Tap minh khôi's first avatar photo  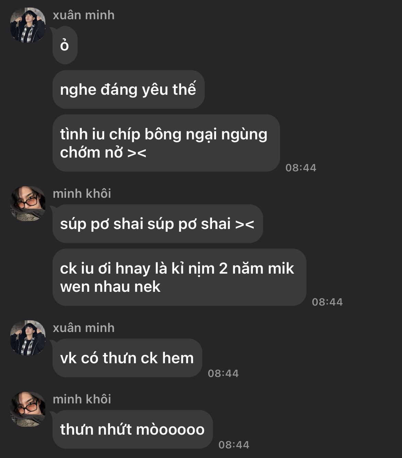(28, 204)
